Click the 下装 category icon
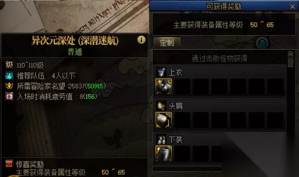Image resolution: width=299 pixels, height=177 pixels. coord(161,139)
